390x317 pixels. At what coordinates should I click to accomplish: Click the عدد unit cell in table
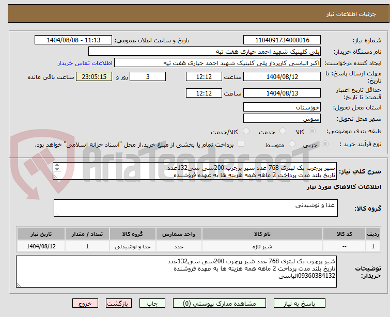[x=179, y=246]
